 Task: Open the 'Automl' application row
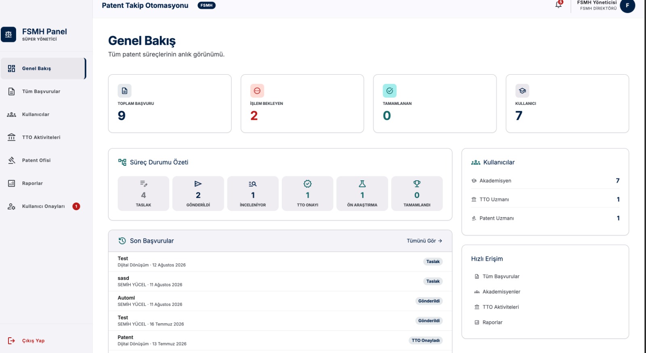point(280,301)
